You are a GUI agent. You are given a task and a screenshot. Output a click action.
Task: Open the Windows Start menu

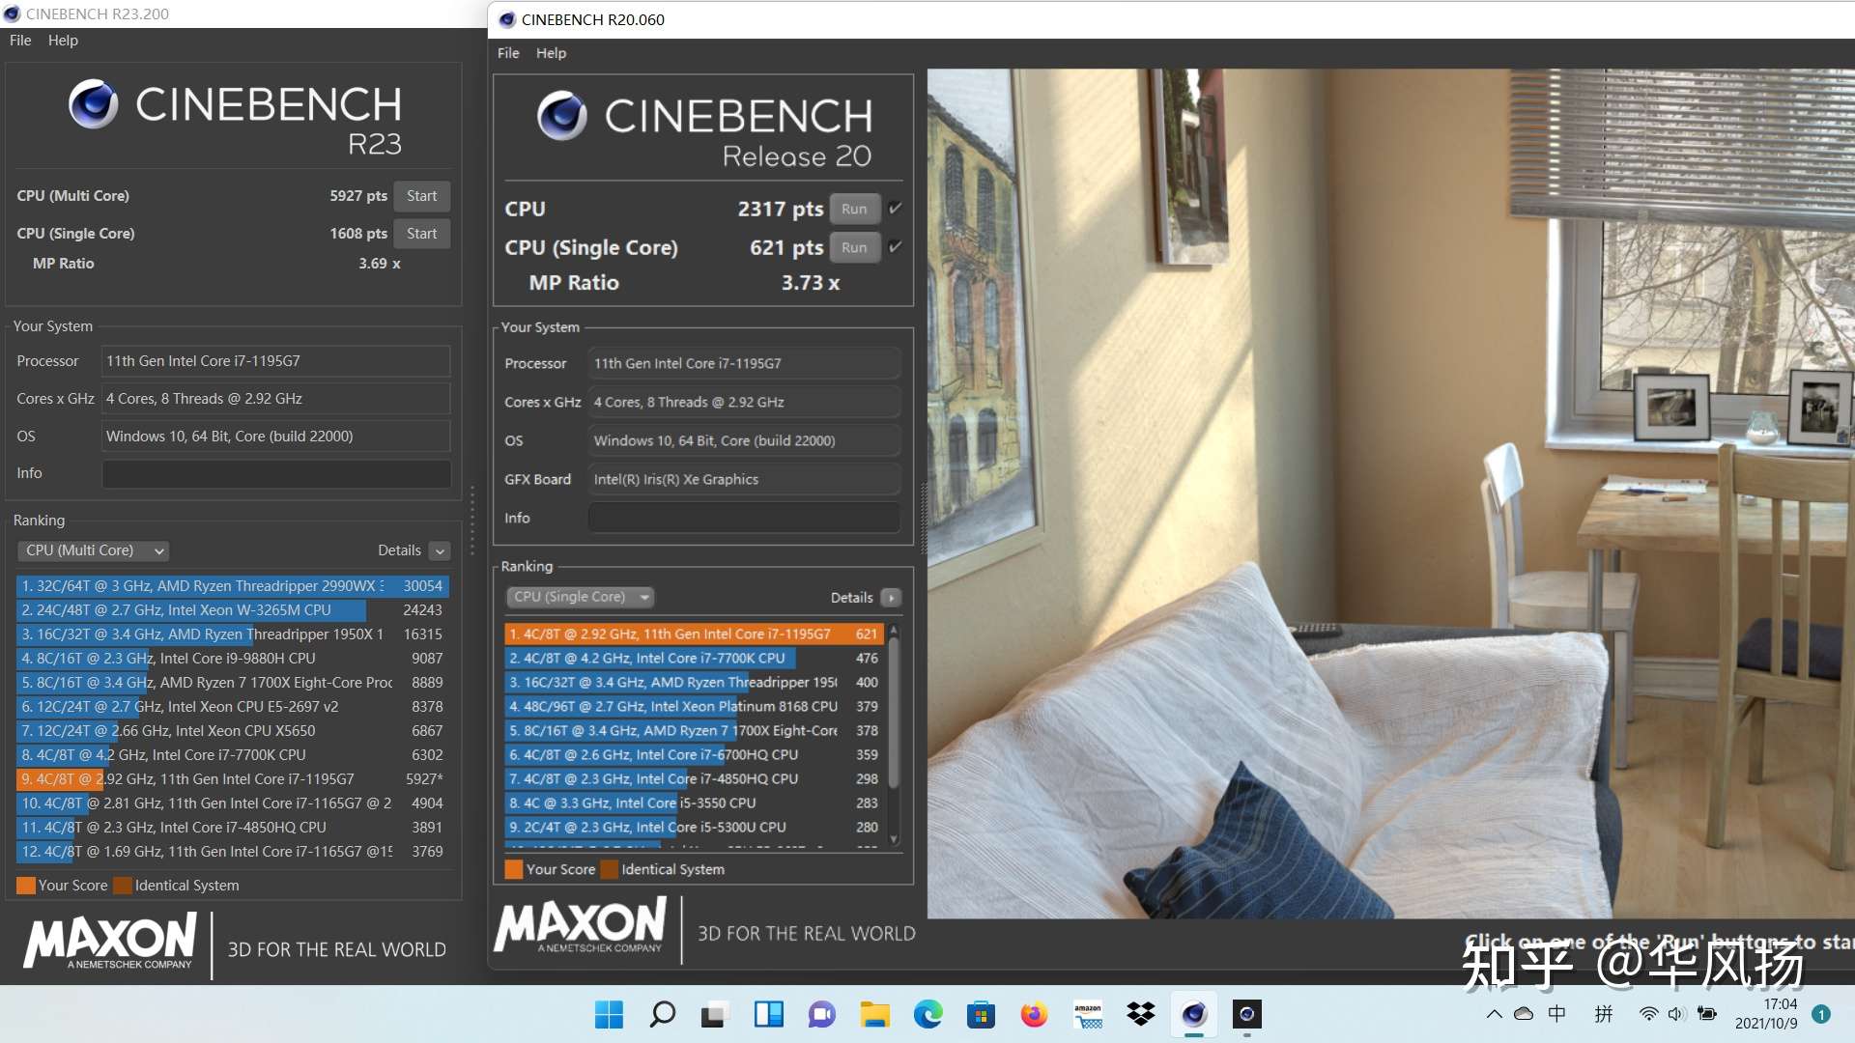pyautogui.click(x=609, y=1014)
